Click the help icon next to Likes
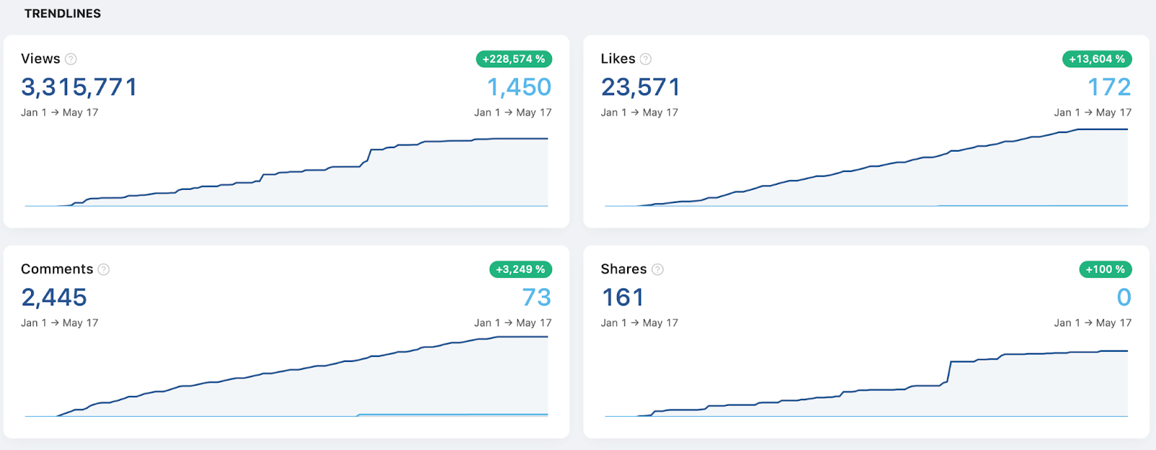 [646, 59]
